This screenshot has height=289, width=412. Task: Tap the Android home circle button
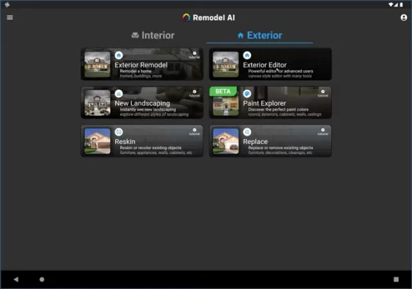(42, 279)
